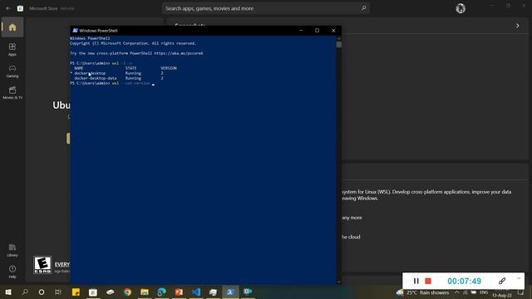The width and height of the screenshot is (532, 299).
Task: Show hidden system tray icons
Action: (456, 292)
